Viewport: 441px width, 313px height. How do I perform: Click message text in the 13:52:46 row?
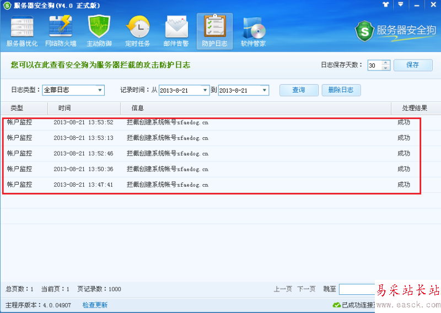[168, 154]
